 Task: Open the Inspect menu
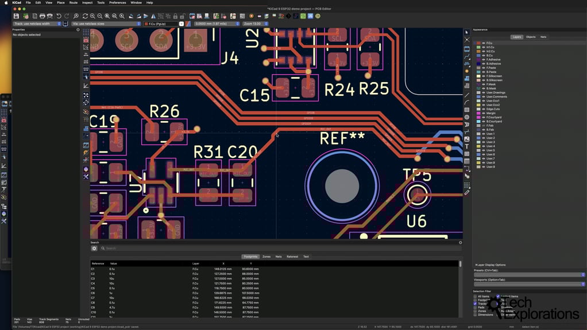click(x=87, y=2)
